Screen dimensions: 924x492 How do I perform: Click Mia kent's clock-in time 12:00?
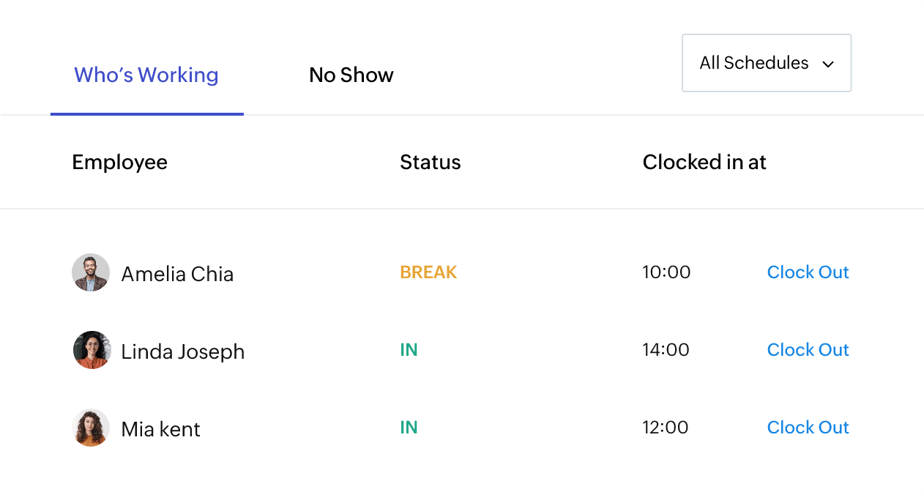click(x=666, y=427)
